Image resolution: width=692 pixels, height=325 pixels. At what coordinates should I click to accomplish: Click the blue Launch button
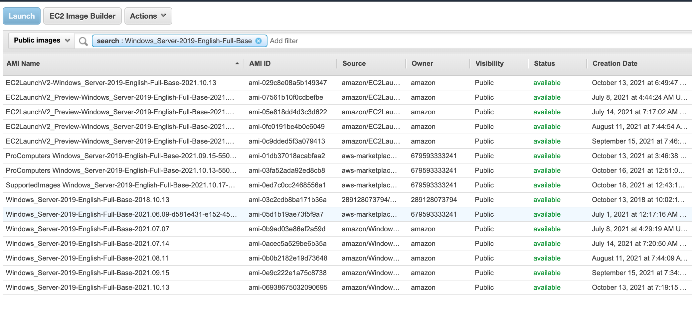[x=22, y=16]
